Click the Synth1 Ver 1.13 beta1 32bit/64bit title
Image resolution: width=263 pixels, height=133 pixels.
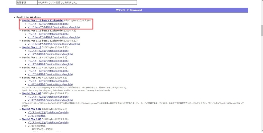pyautogui.click(x=43, y=41)
